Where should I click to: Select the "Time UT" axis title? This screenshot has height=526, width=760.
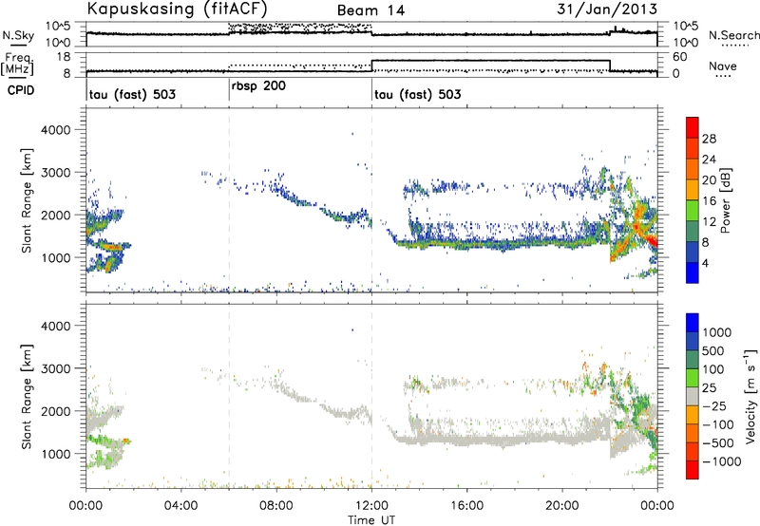(x=371, y=520)
